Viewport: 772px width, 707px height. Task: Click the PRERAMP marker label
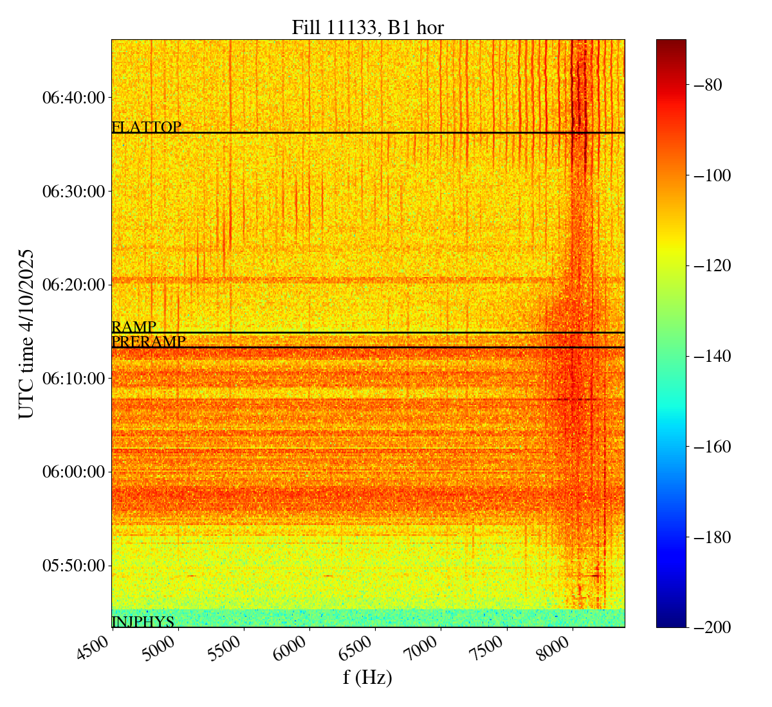149,342
